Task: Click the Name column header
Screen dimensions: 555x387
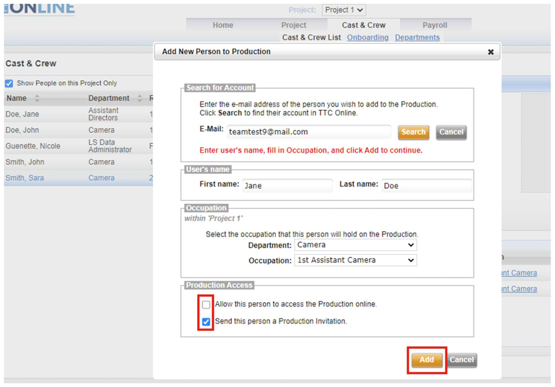Action: click(x=17, y=98)
